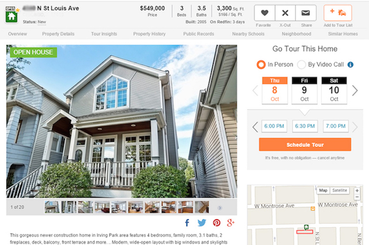This screenshot has width=369, height=245.
Task: Advance photo thumbnails with next arrow
Action: [220, 208]
